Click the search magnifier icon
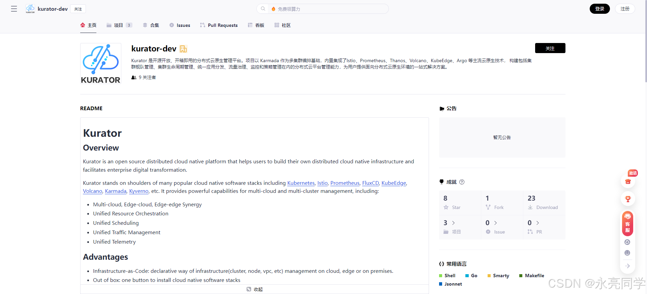Screen dimensions: 647x294 [x=263, y=9]
